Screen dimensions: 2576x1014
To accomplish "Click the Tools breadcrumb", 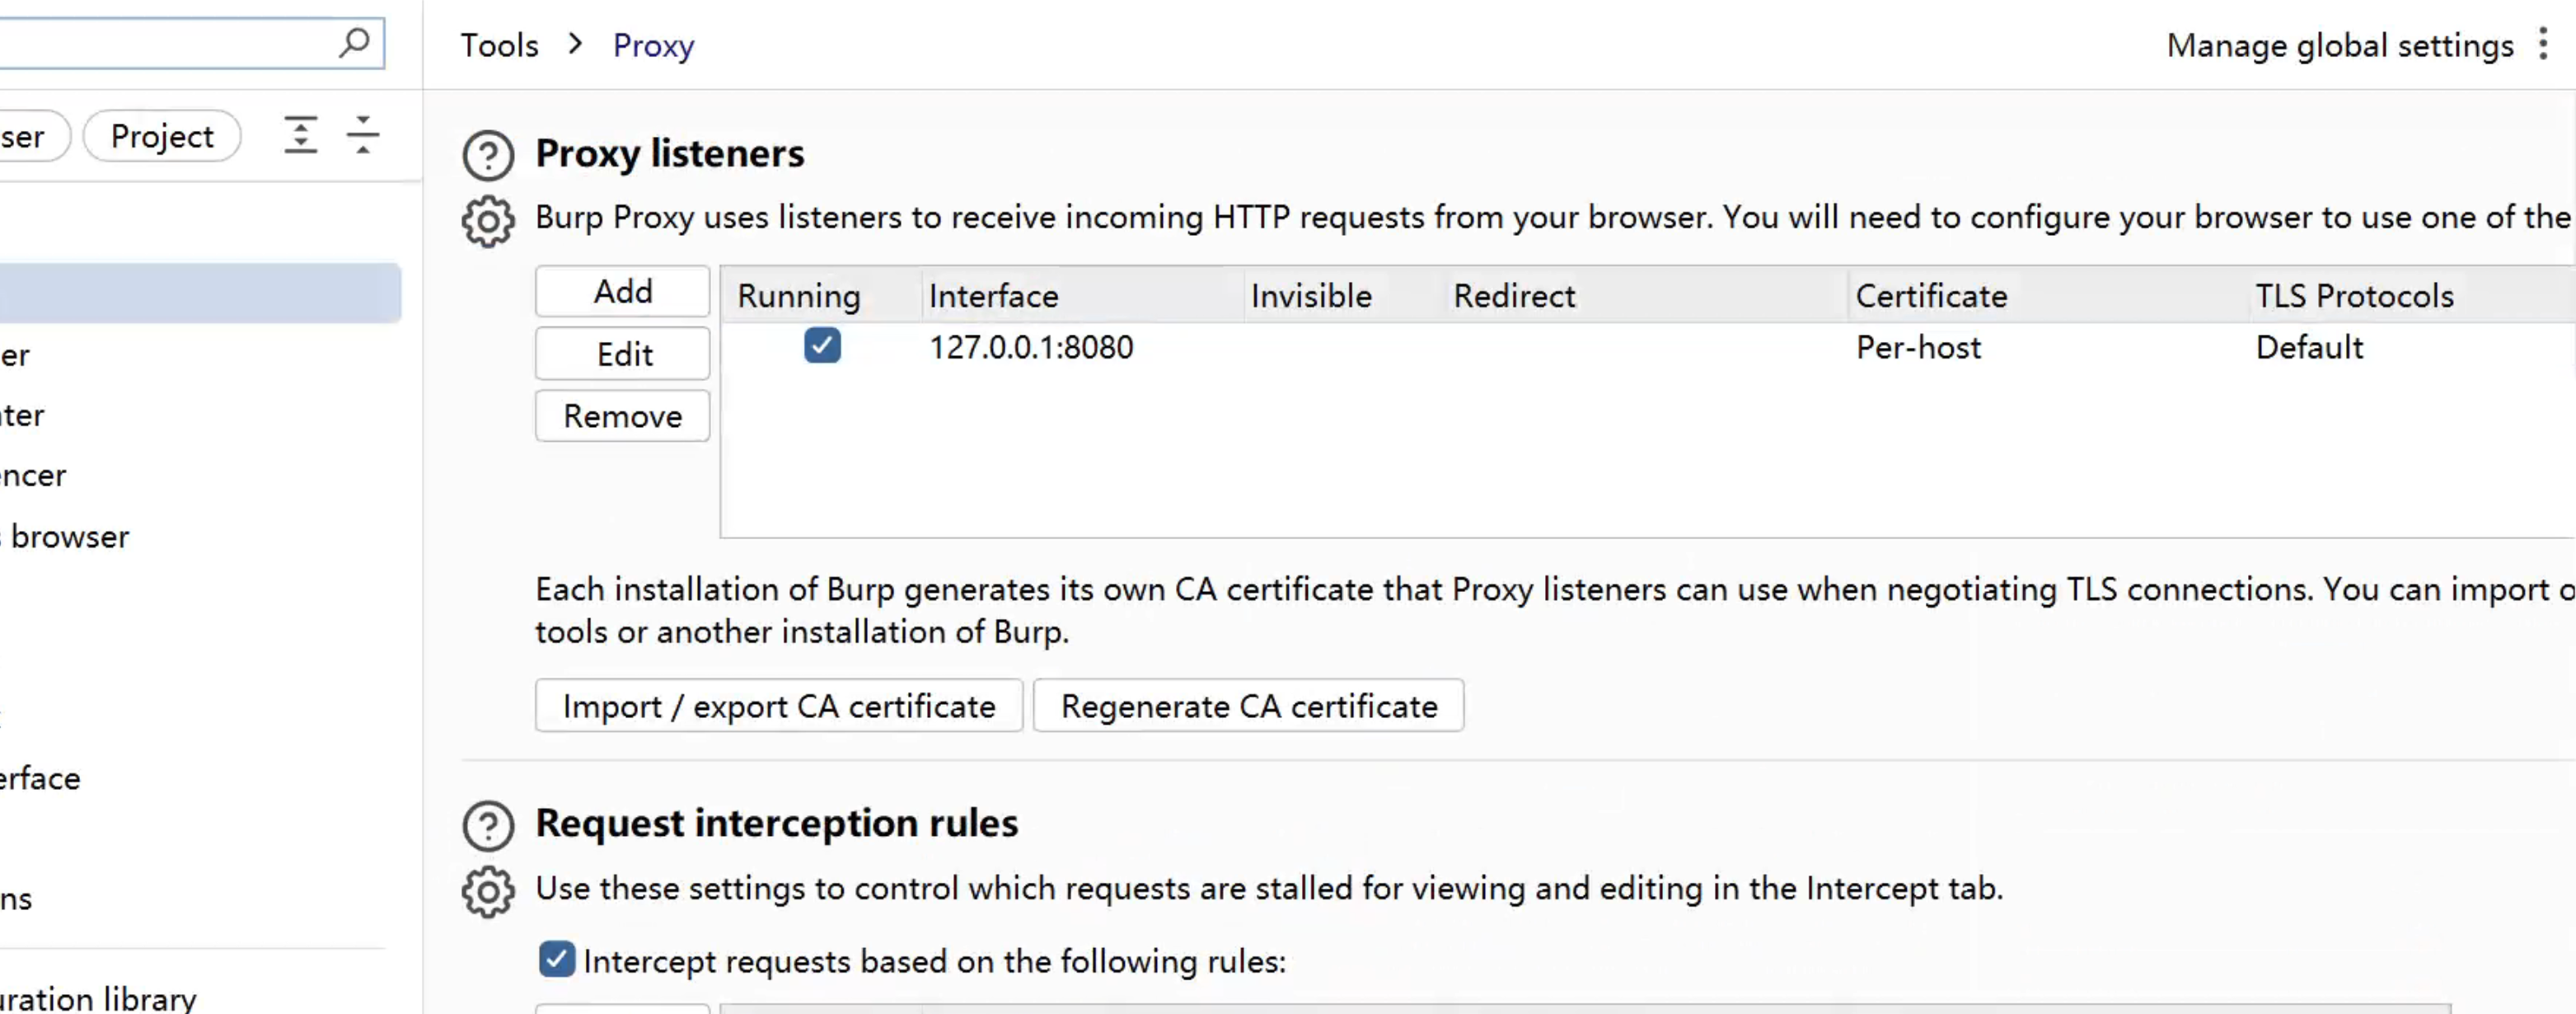I will (x=499, y=45).
